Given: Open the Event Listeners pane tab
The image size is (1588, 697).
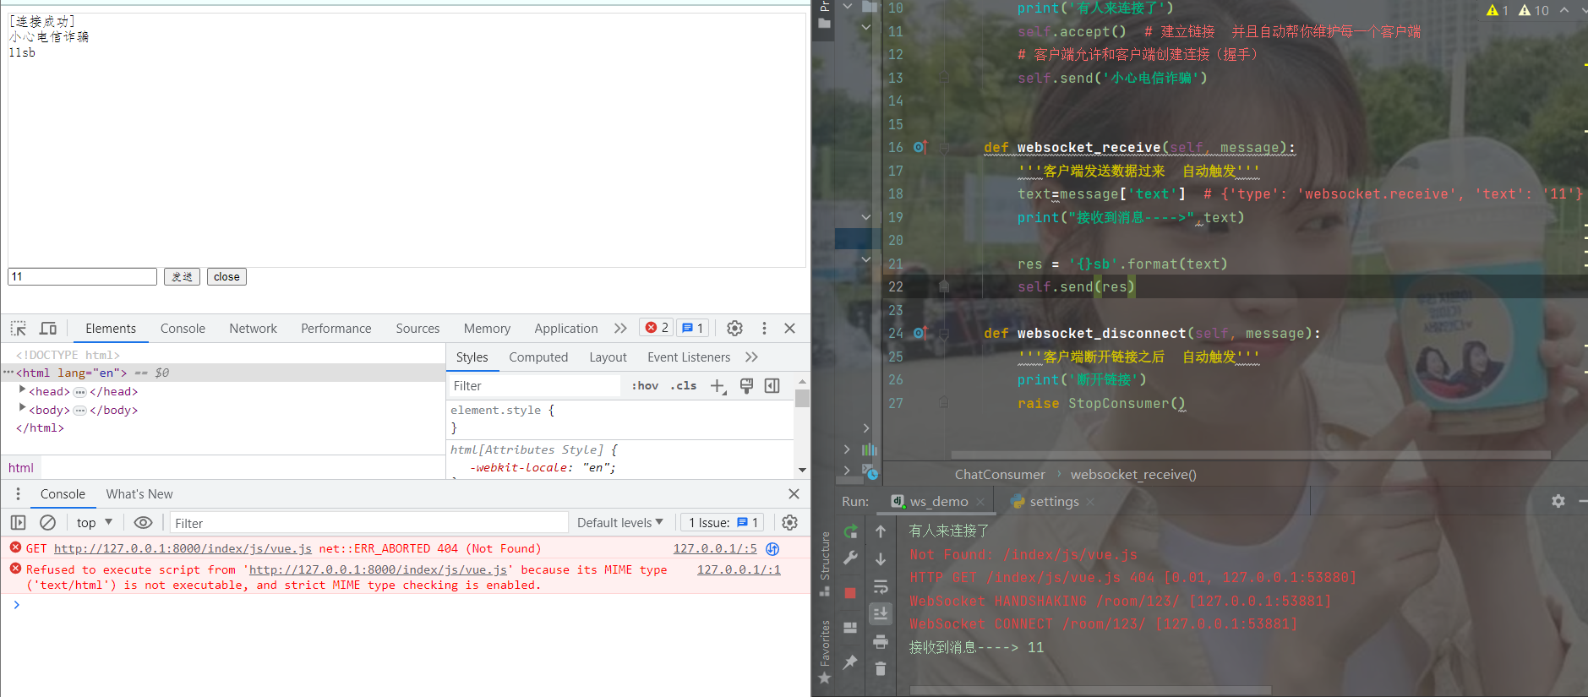Looking at the screenshot, I should [x=689, y=357].
